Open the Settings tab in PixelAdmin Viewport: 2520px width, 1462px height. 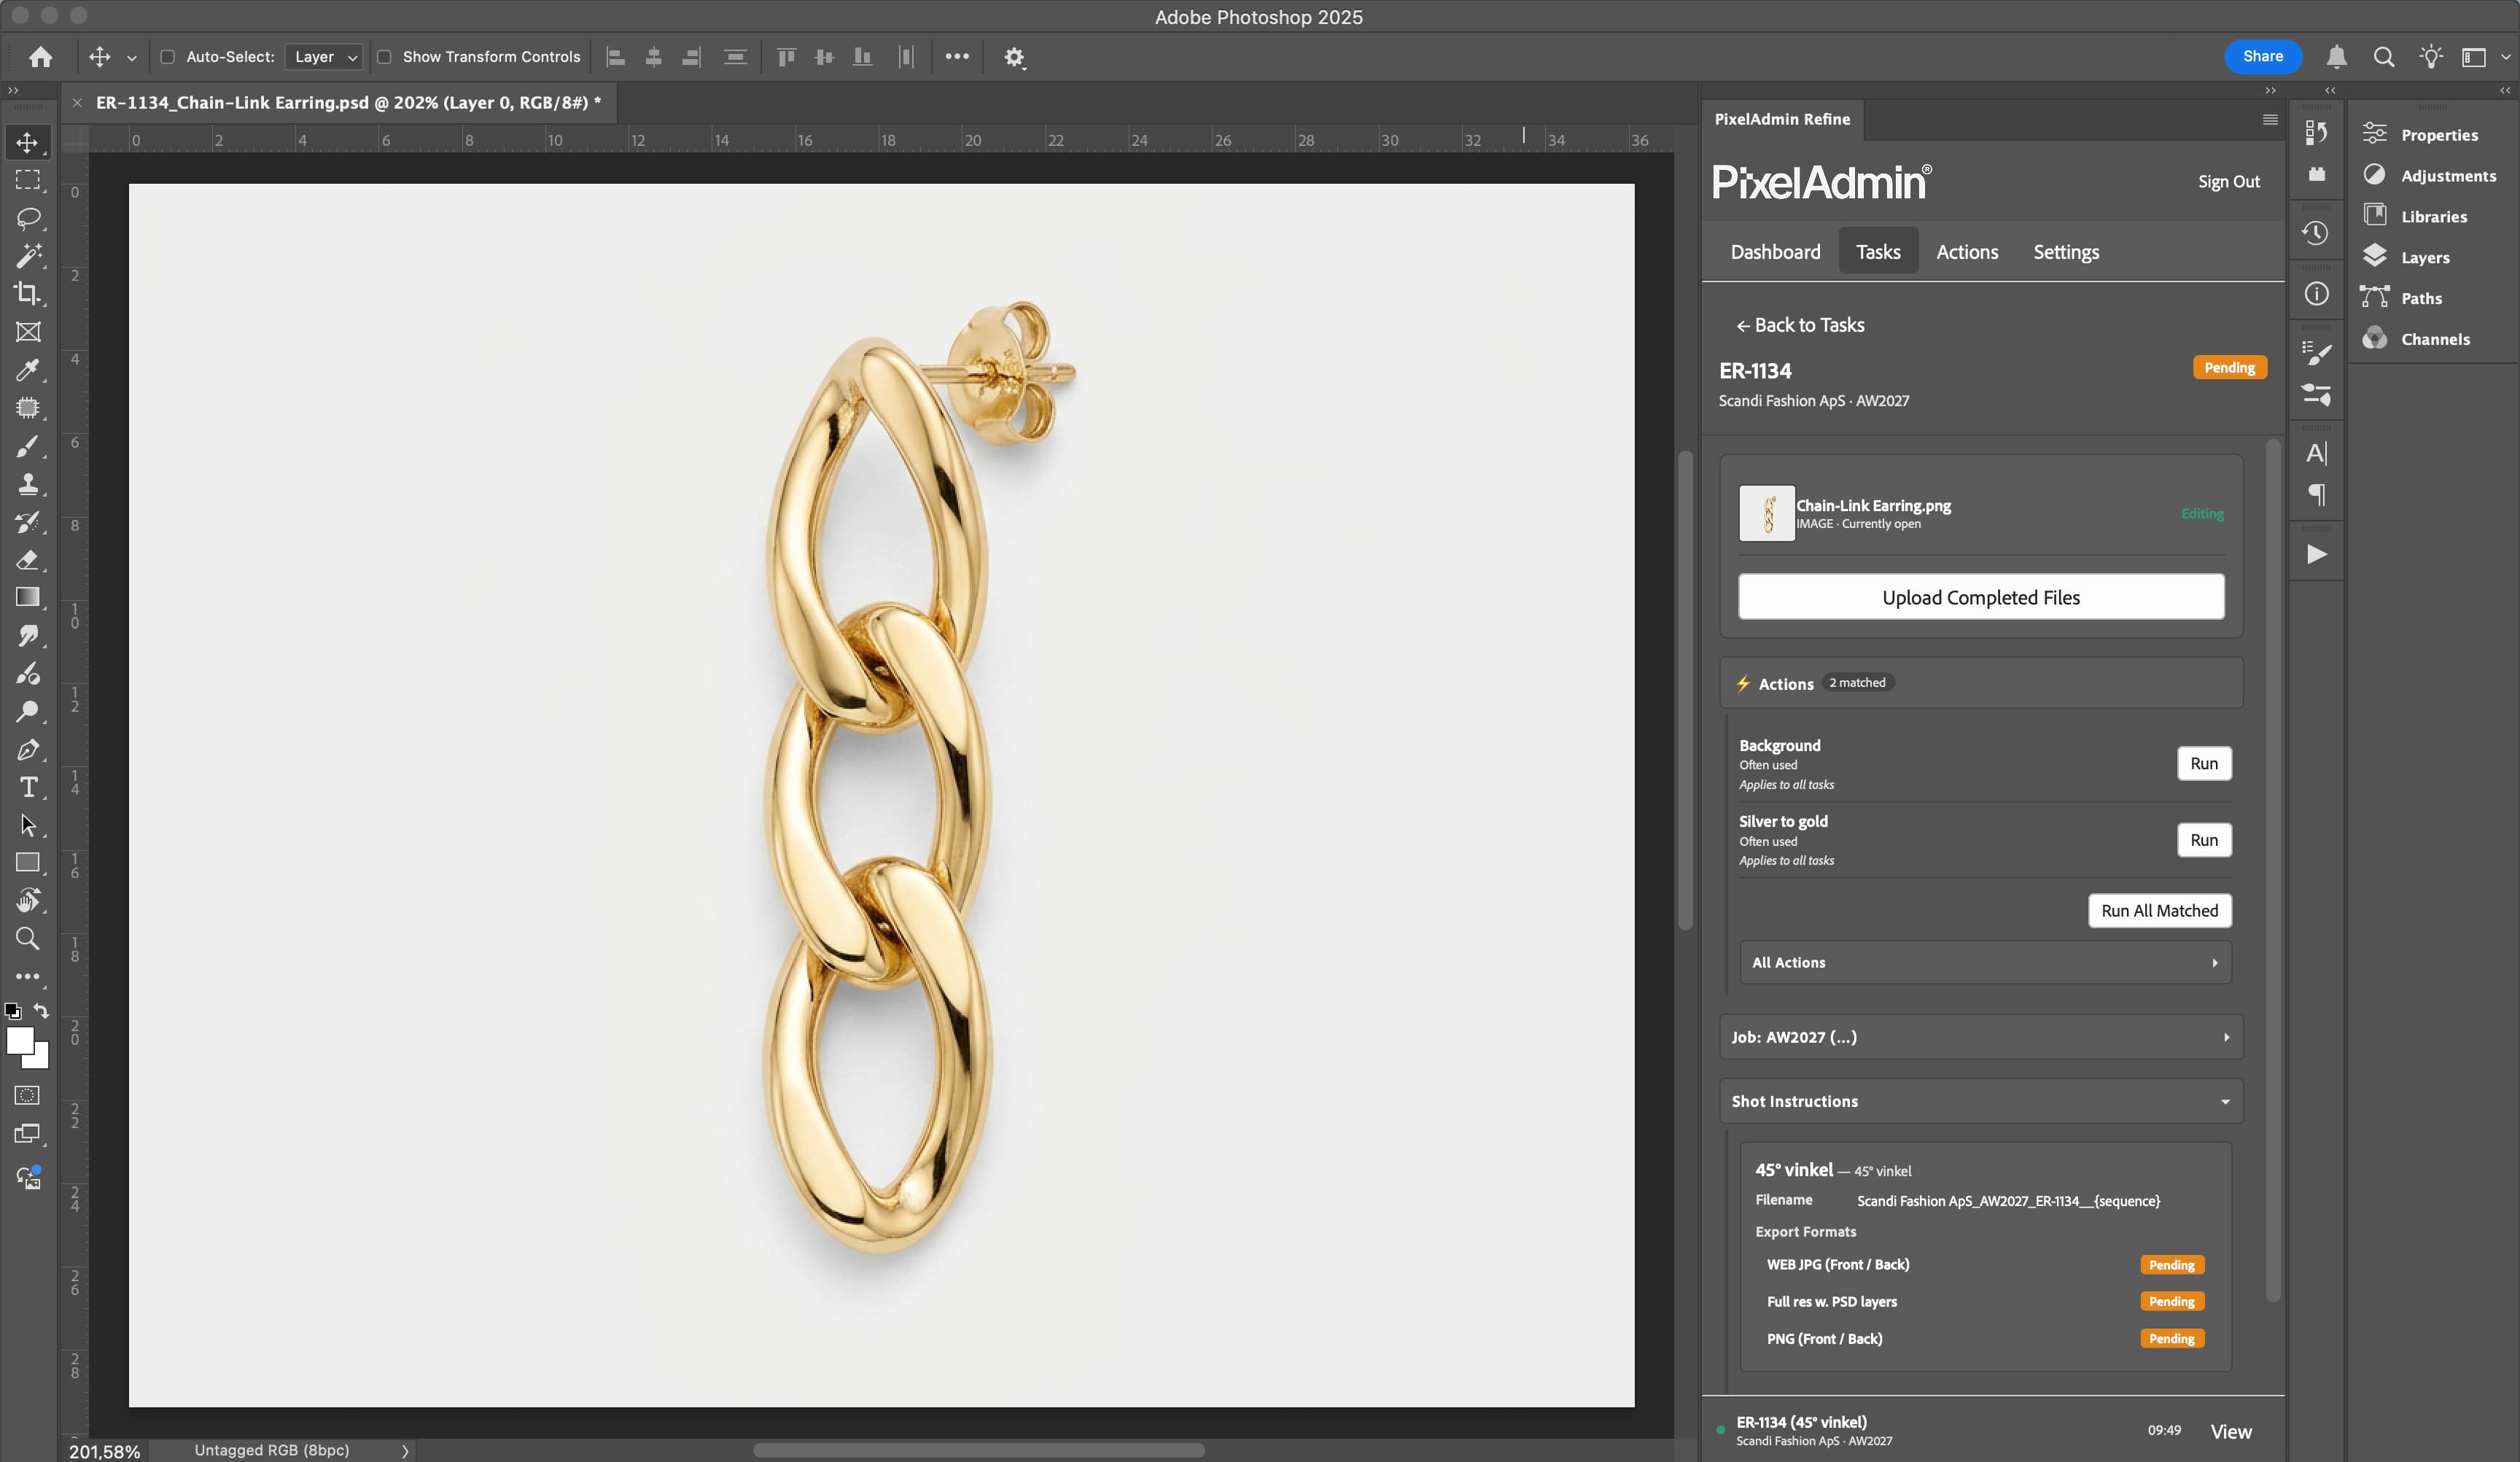point(2066,251)
